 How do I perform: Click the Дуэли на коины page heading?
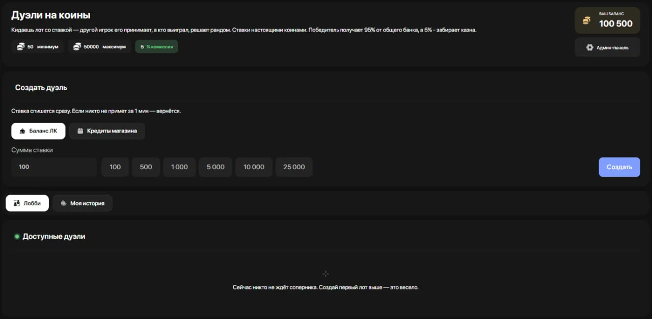[51, 15]
